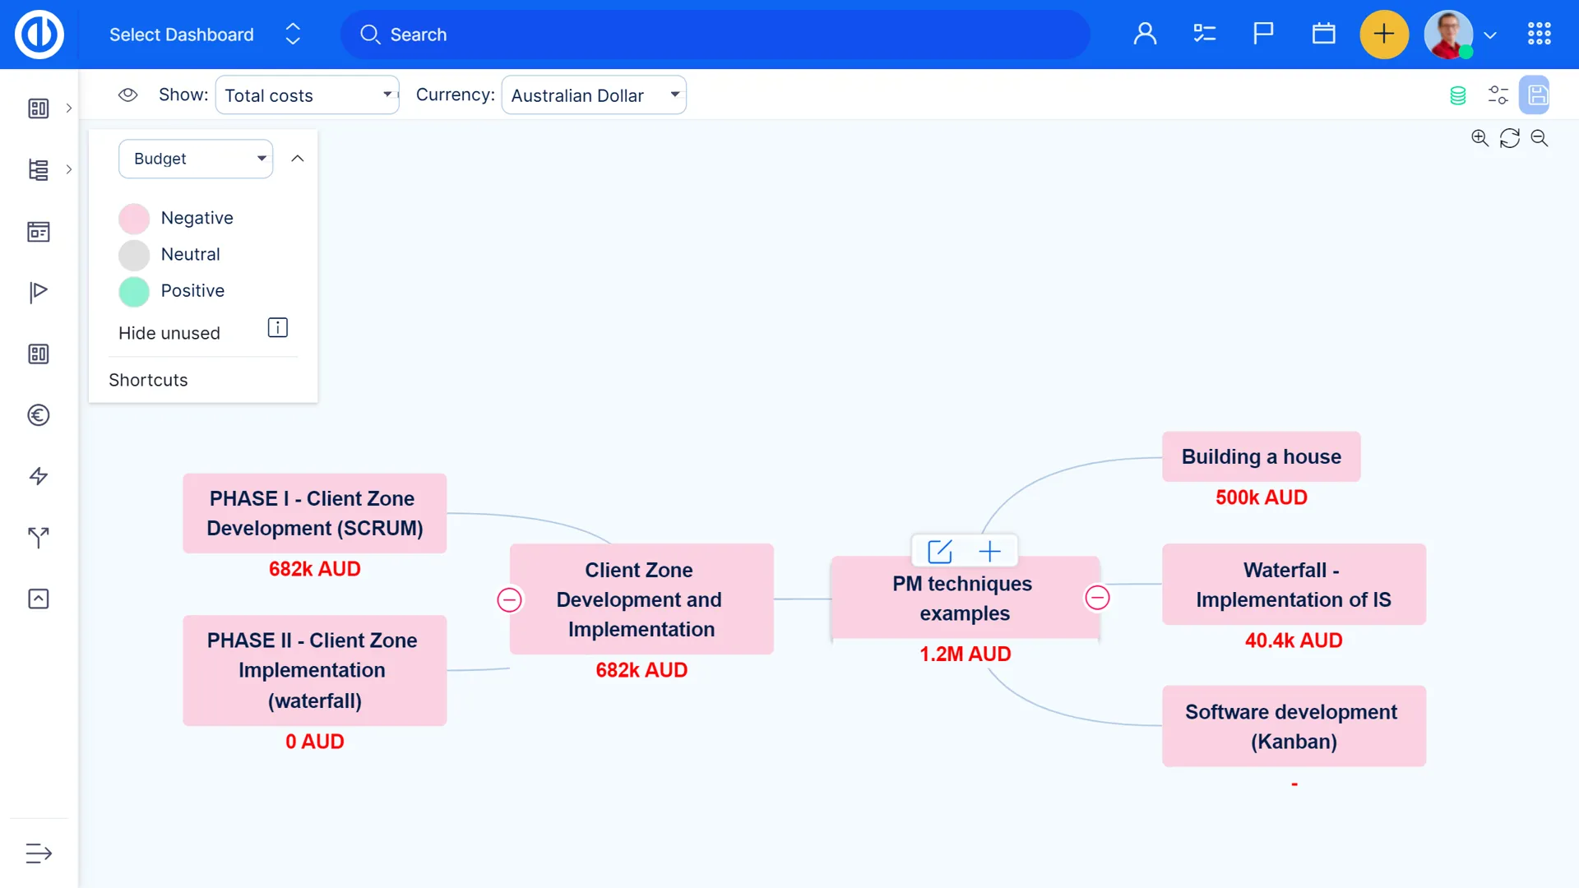This screenshot has width=1579, height=888.
Task: Click the edit pencil icon on PM techniques node
Action: pos(939,551)
